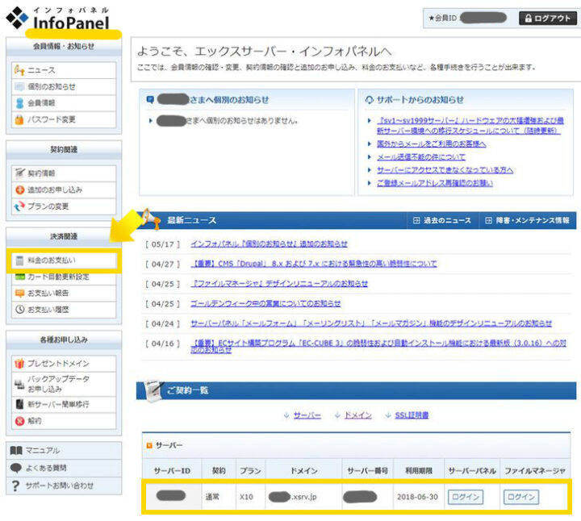Click the gift icon beside プレゼントドメイン
Image resolution: width=581 pixels, height=521 pixels.
[19, 363]
